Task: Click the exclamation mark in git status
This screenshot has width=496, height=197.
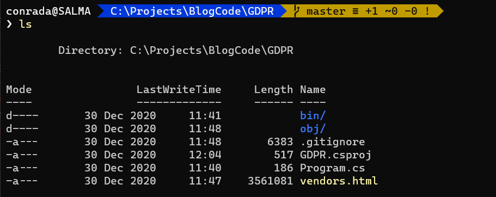Action: pos(427,11)
